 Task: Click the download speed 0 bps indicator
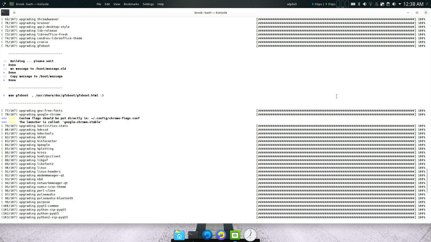[x=317, y=4]
